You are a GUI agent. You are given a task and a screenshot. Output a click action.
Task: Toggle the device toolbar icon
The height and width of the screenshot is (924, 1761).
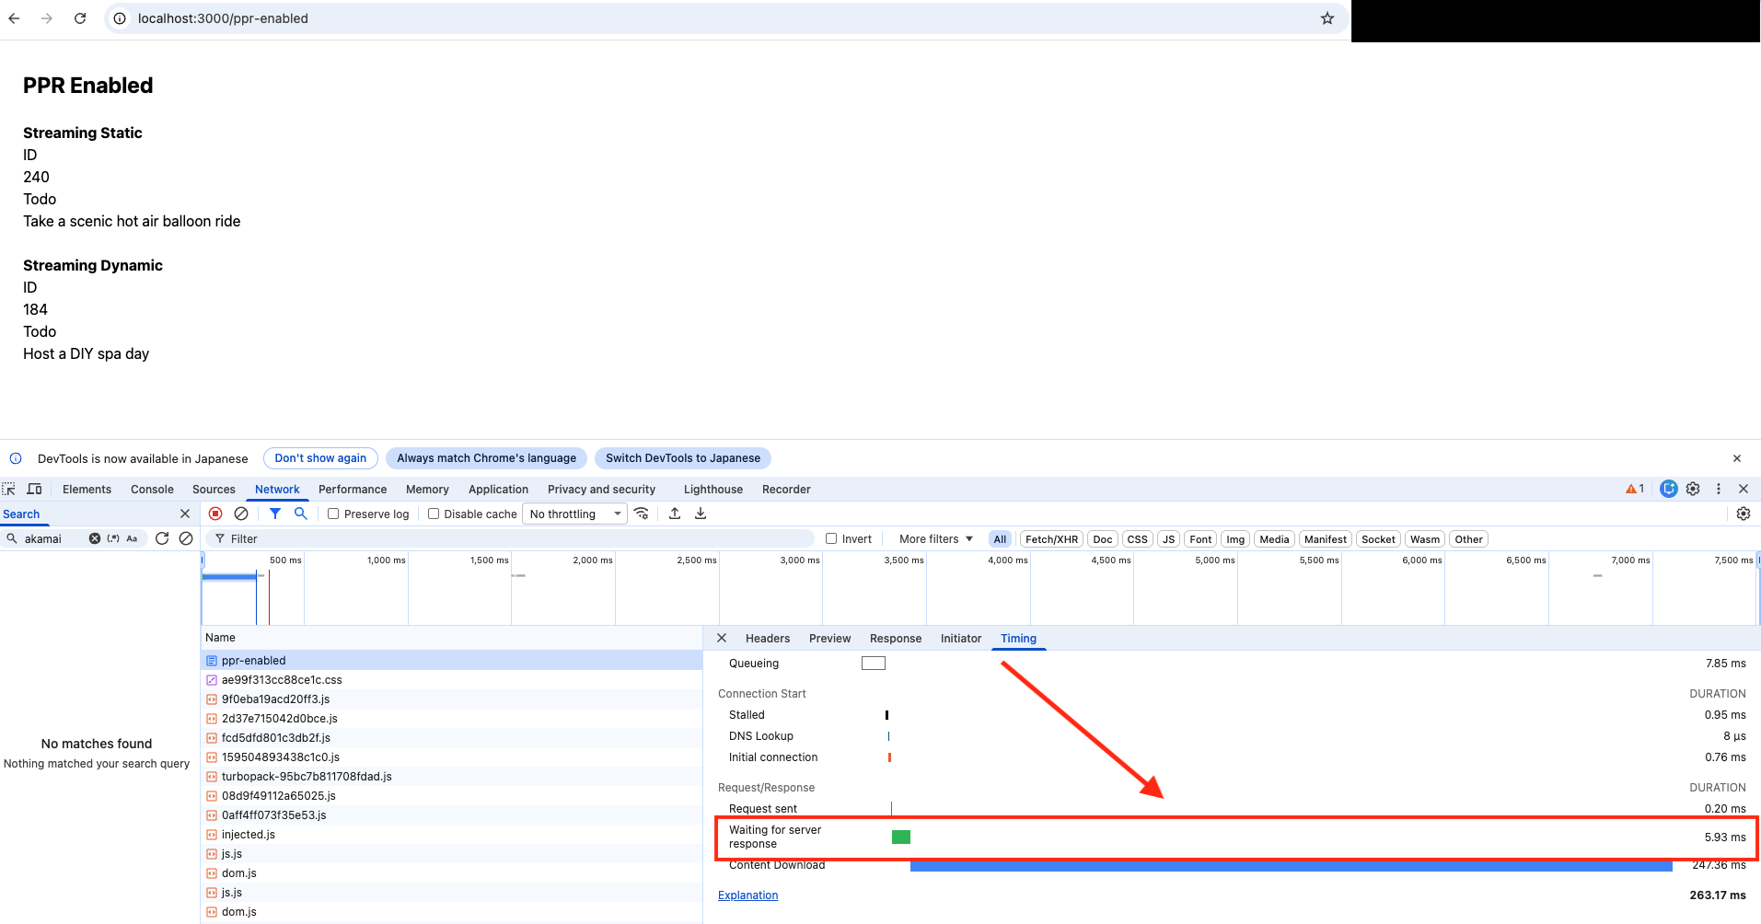tap(35, 489)
